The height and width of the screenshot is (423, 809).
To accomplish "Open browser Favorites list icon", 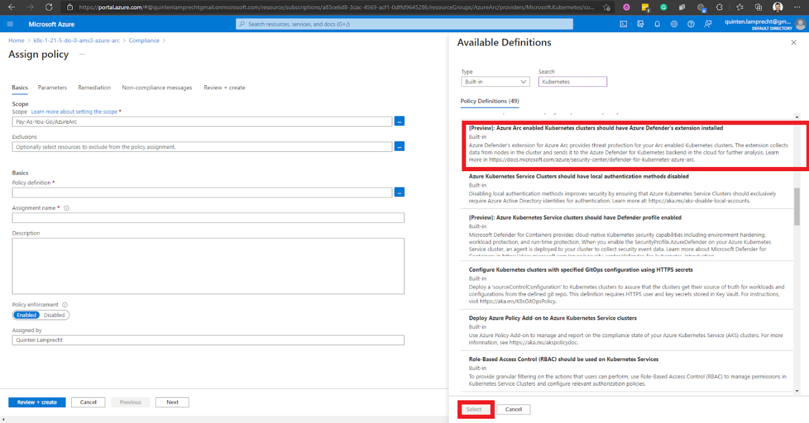I will [x=739, y=7].
